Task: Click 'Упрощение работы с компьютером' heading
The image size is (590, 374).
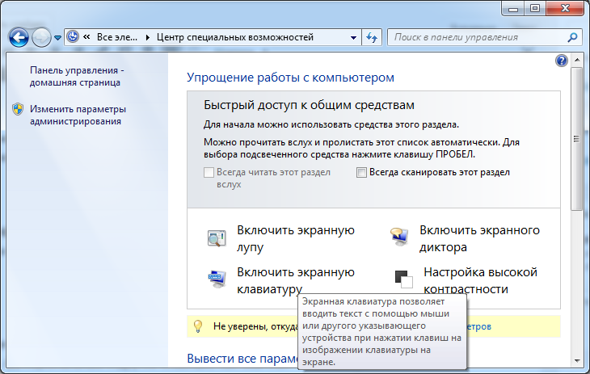Action: (290, 78)
